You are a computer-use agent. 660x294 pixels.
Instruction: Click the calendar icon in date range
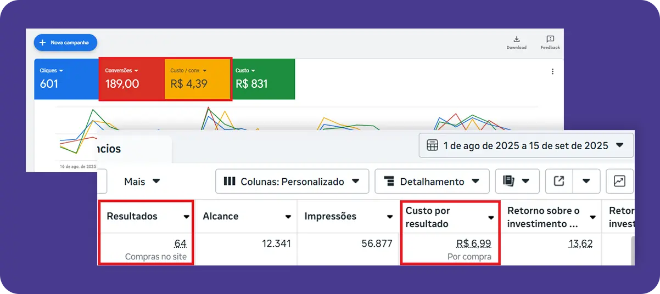pyautogui.click(x=432, y=145)
